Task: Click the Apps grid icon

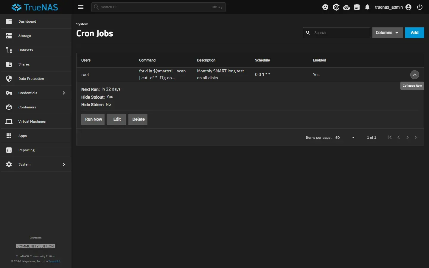Action: (x=9, y=136)
